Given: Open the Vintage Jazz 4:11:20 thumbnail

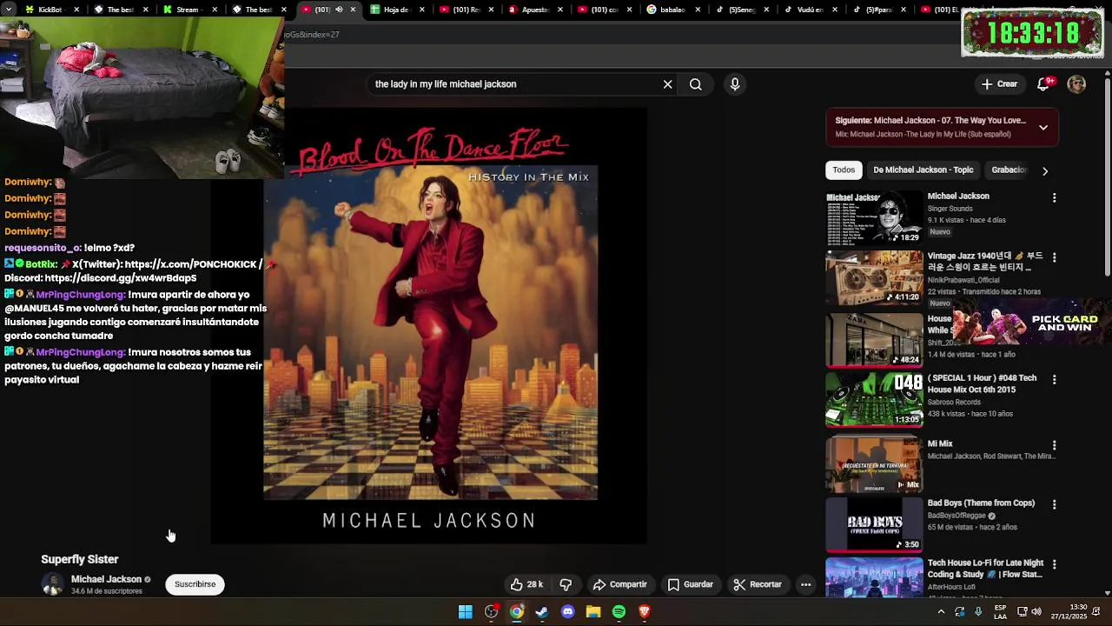Looking at the screenshot, I should pos(874,278).
